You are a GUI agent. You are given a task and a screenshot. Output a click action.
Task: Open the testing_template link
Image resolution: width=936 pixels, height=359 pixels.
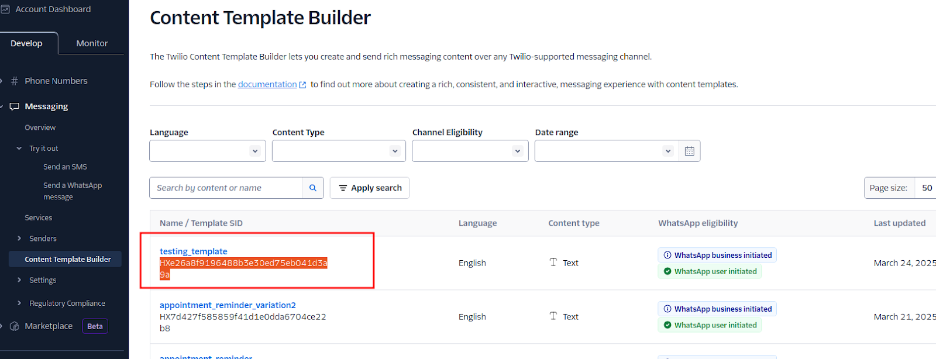[x=194, y=251]
